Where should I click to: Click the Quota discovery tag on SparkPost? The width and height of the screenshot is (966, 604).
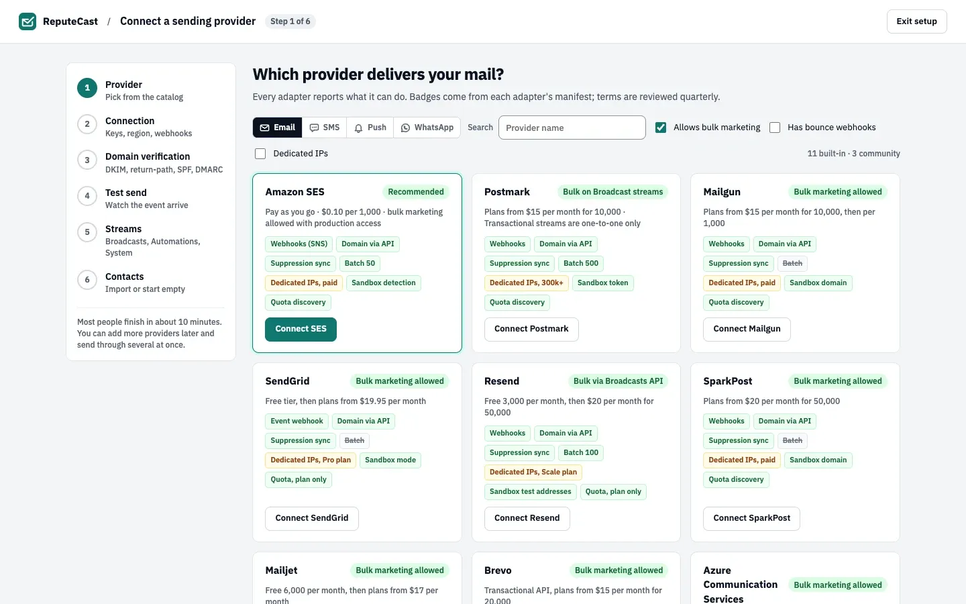click(x=736, y=480)
